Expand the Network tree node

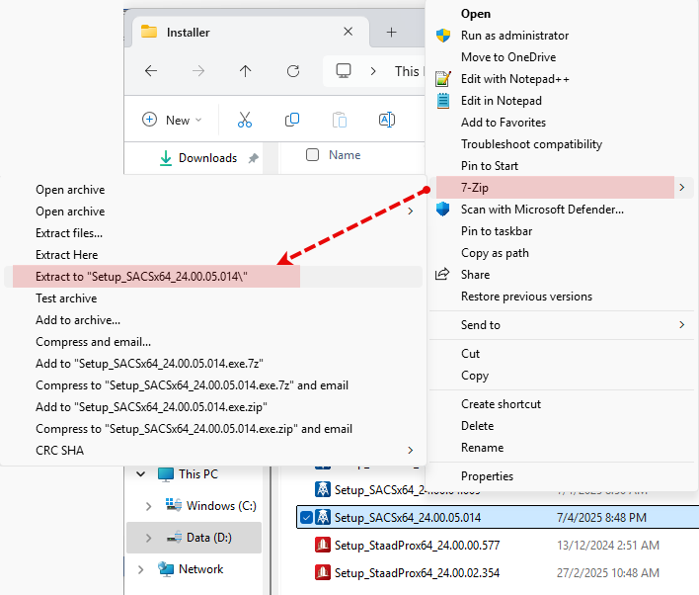tap(141, 569)
